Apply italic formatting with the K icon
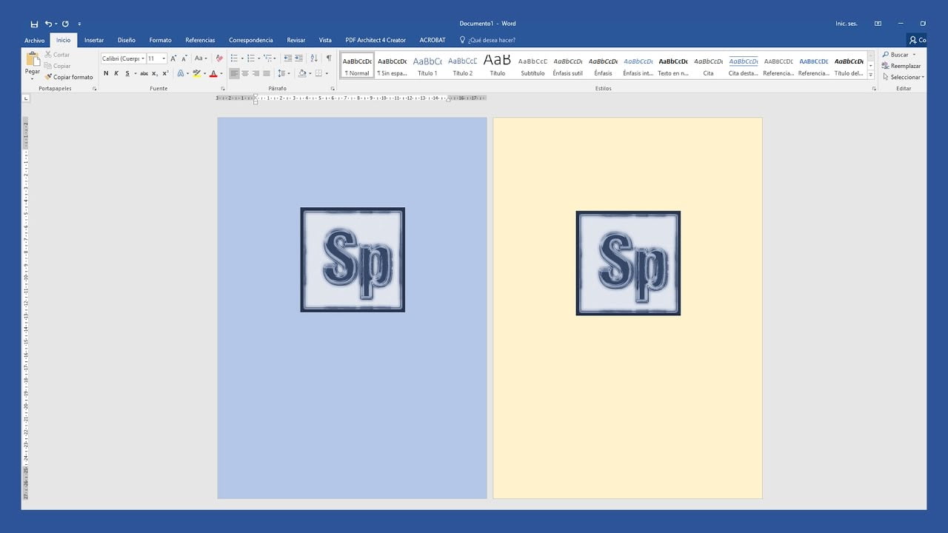The width and height of the screenshot is (948, 533). [116, 73]
